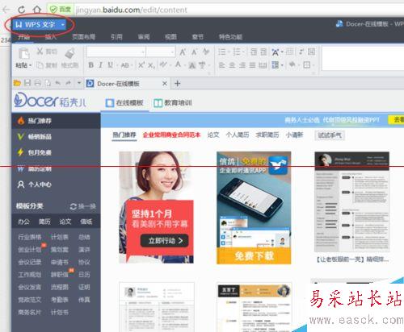Click the justify alignment icon
The image size is (404, 332).
(252, 65)
